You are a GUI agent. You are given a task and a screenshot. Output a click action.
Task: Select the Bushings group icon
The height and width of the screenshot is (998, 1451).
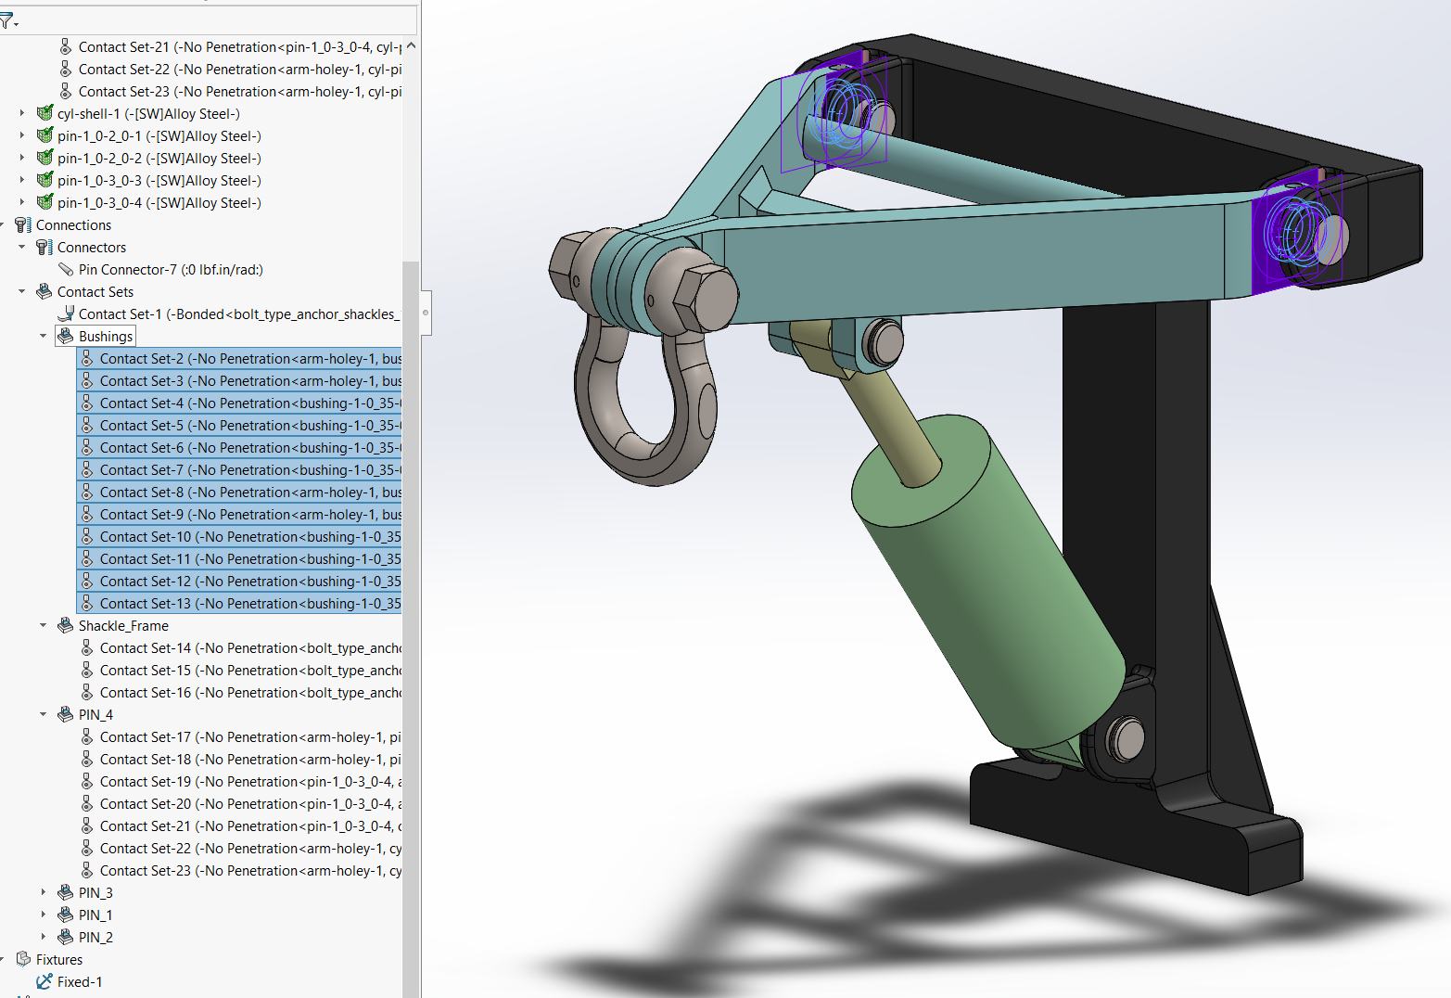(x=65, y=336)
